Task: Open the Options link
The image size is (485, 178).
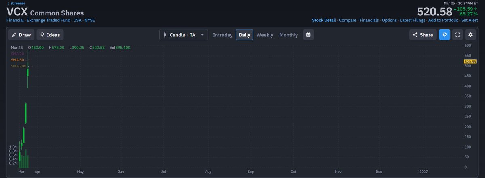Action: (x=389, y=20)
